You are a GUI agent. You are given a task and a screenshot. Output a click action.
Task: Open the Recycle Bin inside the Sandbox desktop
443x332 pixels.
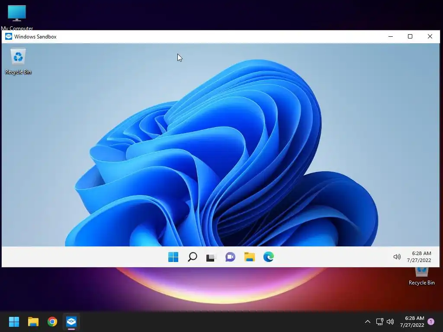tap(18, 61)
